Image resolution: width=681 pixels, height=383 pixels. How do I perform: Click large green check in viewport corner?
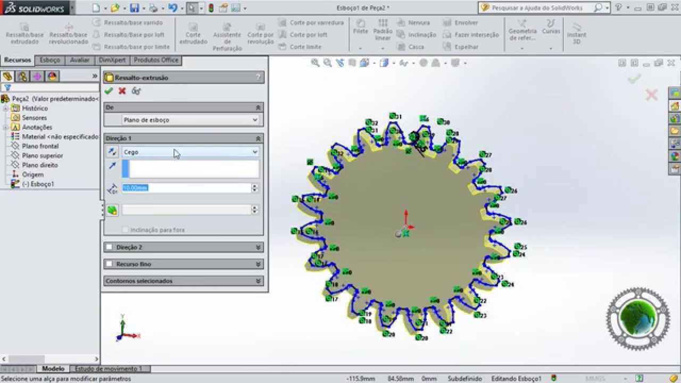click(634, 79)
